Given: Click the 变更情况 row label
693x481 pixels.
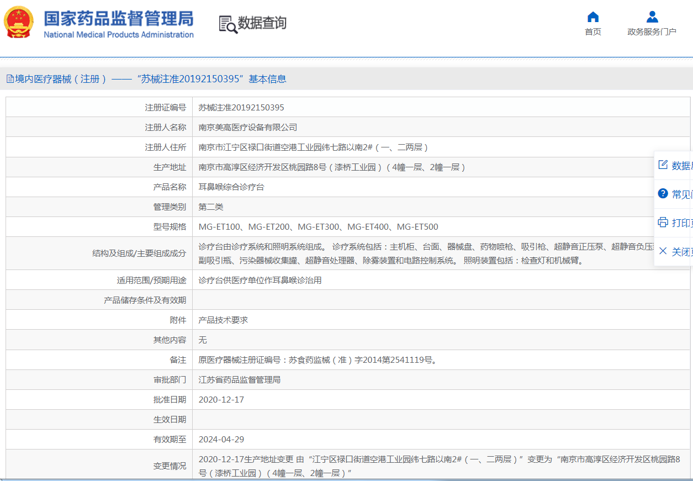Looking at the screenshot, I should point(170,466).
